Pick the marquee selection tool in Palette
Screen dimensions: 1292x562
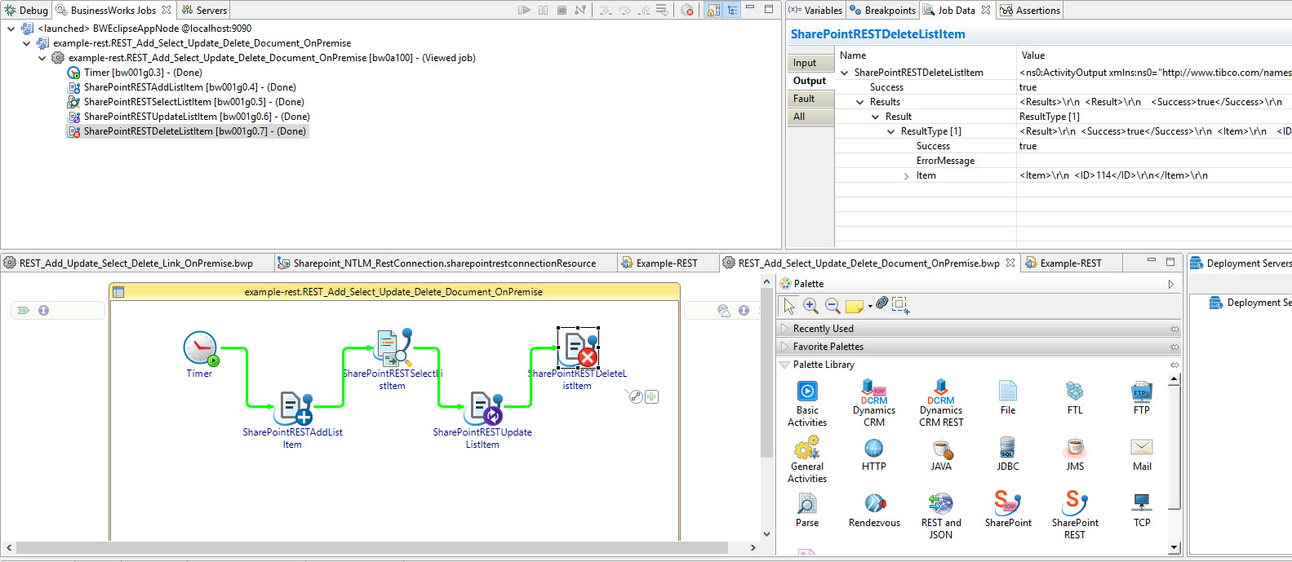point(900,305)
